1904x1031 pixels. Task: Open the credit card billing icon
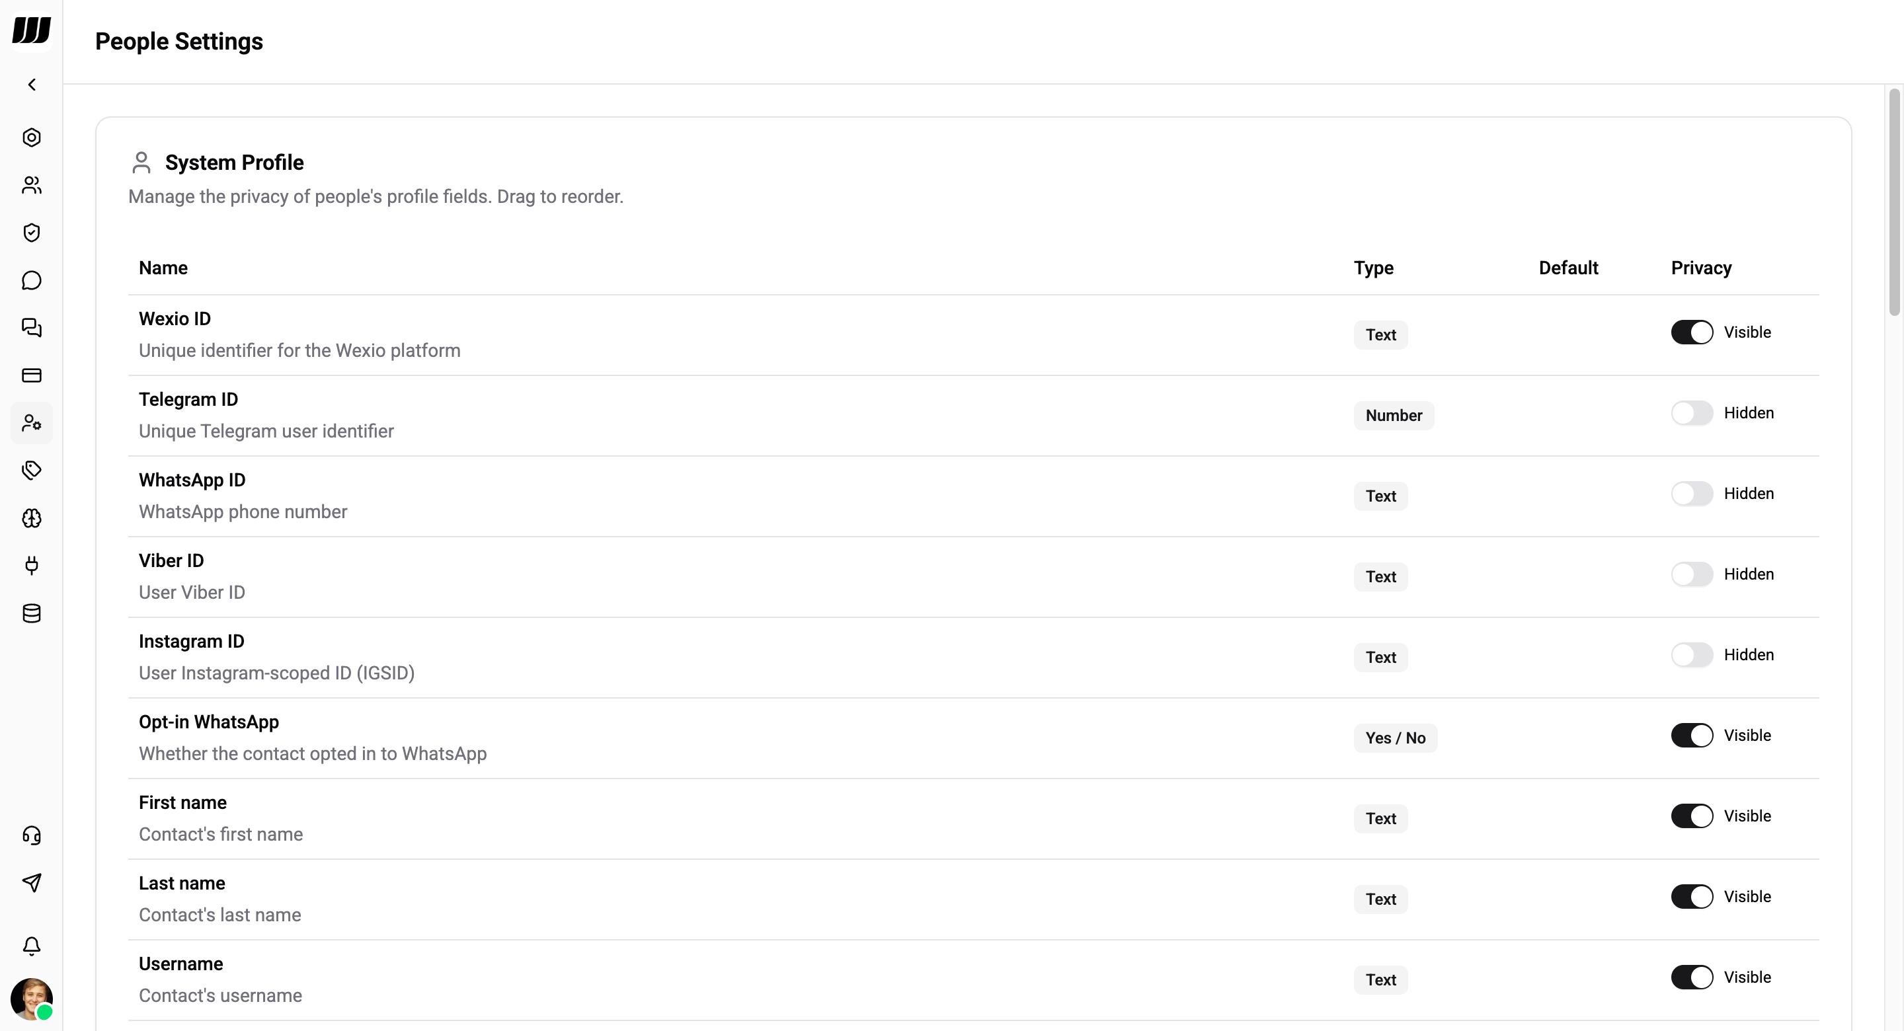[x=32, y=375]
